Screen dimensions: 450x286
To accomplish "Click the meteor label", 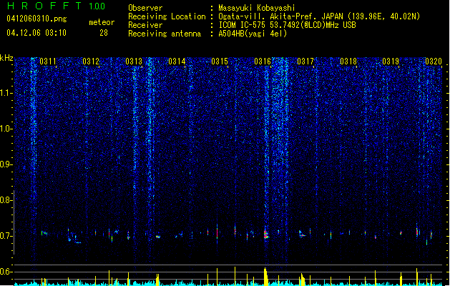I will 102,22.
